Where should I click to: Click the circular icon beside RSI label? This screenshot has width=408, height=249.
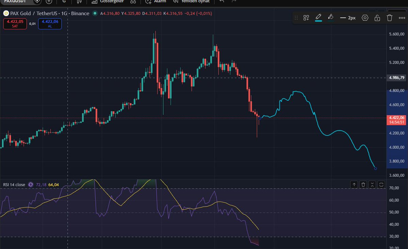pyautogui.click(x=31, y=184)
